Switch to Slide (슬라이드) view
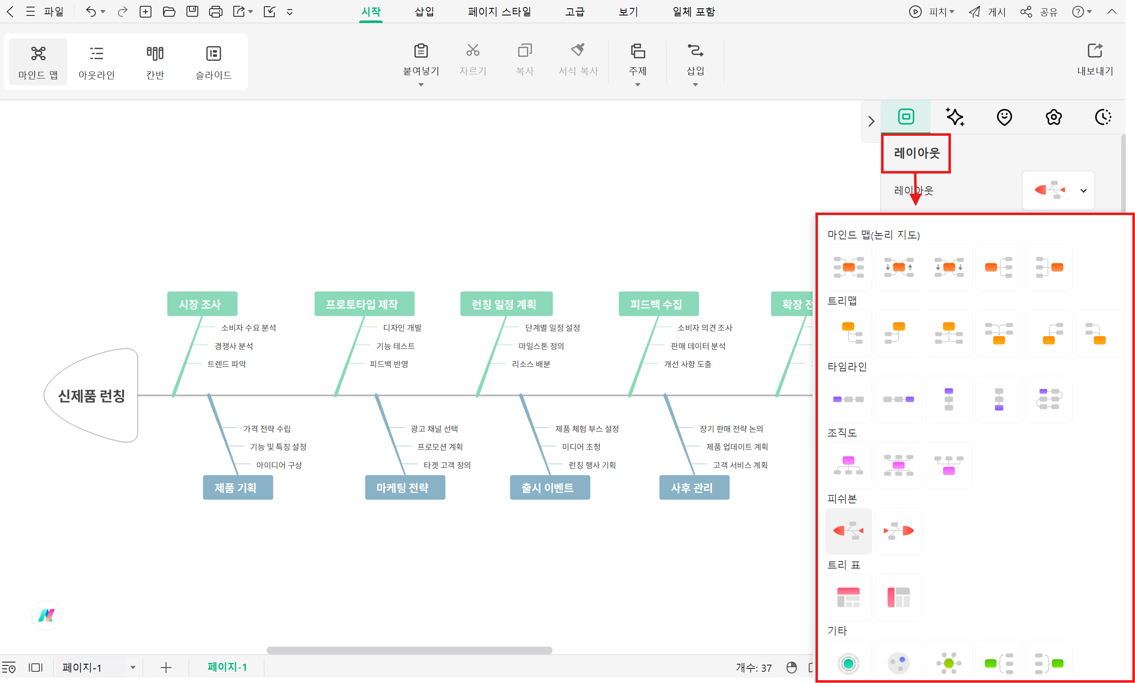 213,62
